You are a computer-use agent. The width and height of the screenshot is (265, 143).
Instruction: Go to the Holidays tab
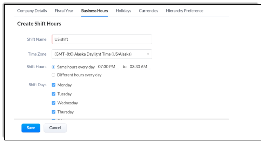pos(123,11)
